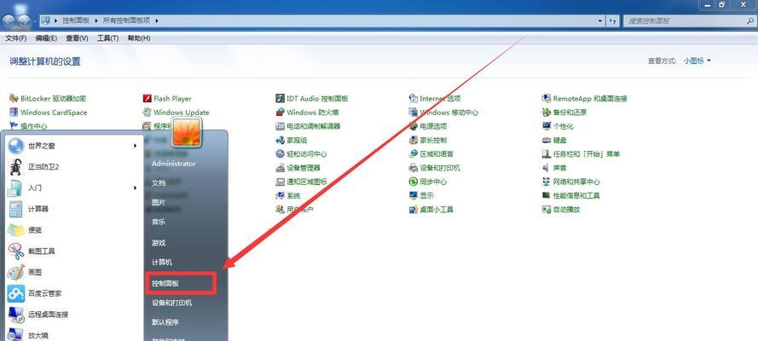Open 电话和调制解调器 item
The height and width of the screenshot is (341, 758).
pos(308,126)
